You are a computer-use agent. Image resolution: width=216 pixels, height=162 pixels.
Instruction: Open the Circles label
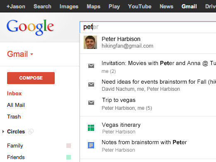tap(16, 132)
